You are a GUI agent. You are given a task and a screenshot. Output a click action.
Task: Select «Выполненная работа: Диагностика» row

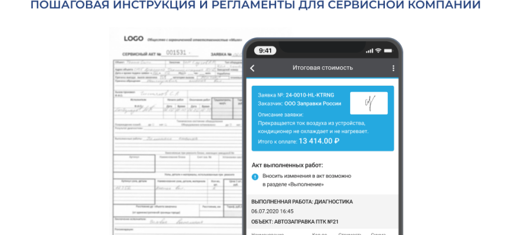(302, 202)
